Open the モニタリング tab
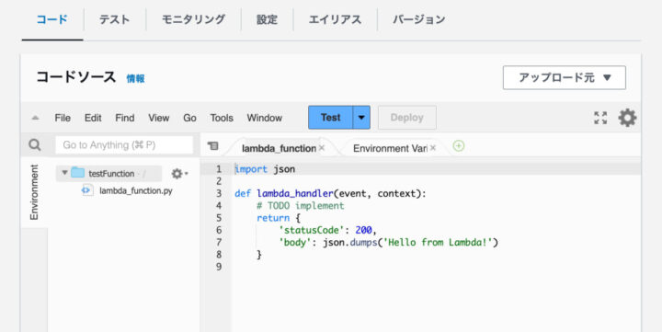This screenshot has height=332, width=662. click(193, 20)
